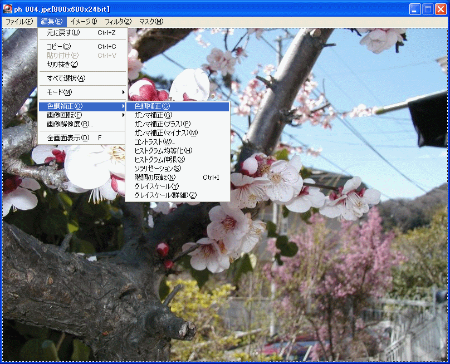Click the application icon in the title bar

pos(8,9)
